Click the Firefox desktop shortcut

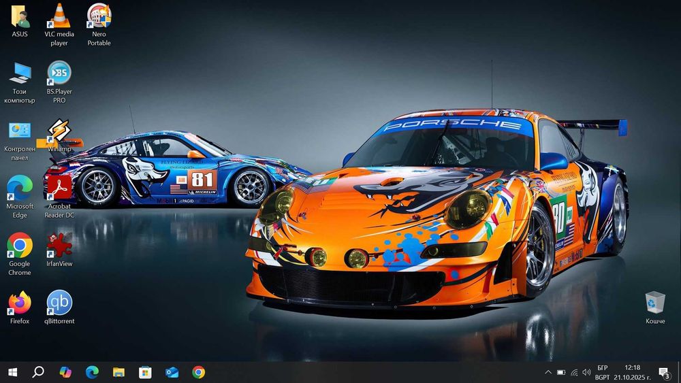[20, 303]
